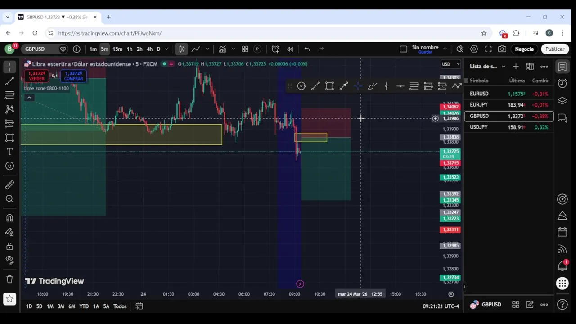
Task: Expand the Sin nombre layout dropdown arrow
Action: point(445,49)
